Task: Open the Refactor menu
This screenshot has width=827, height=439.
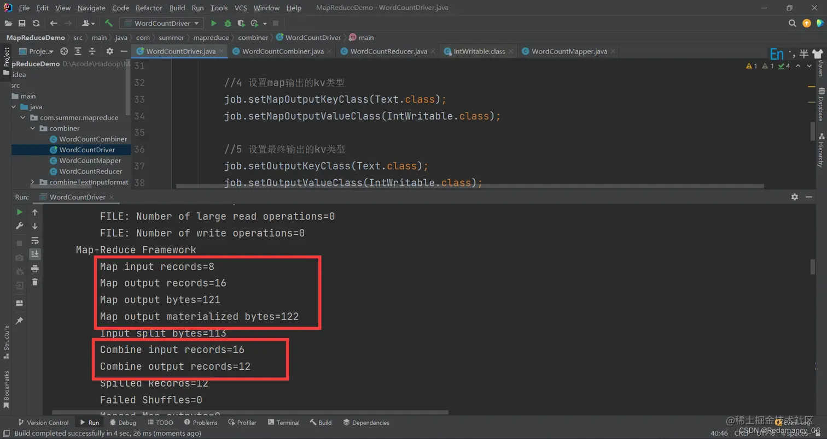Action: click(x=149, y=8)
